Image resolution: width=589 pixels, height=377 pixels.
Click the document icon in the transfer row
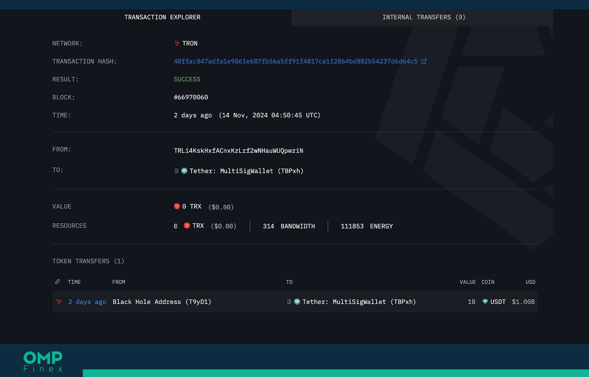(x=289, y=302)
